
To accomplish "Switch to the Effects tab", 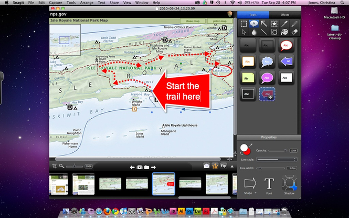I will click(284, 15).
